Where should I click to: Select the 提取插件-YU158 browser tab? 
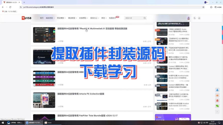12,2
